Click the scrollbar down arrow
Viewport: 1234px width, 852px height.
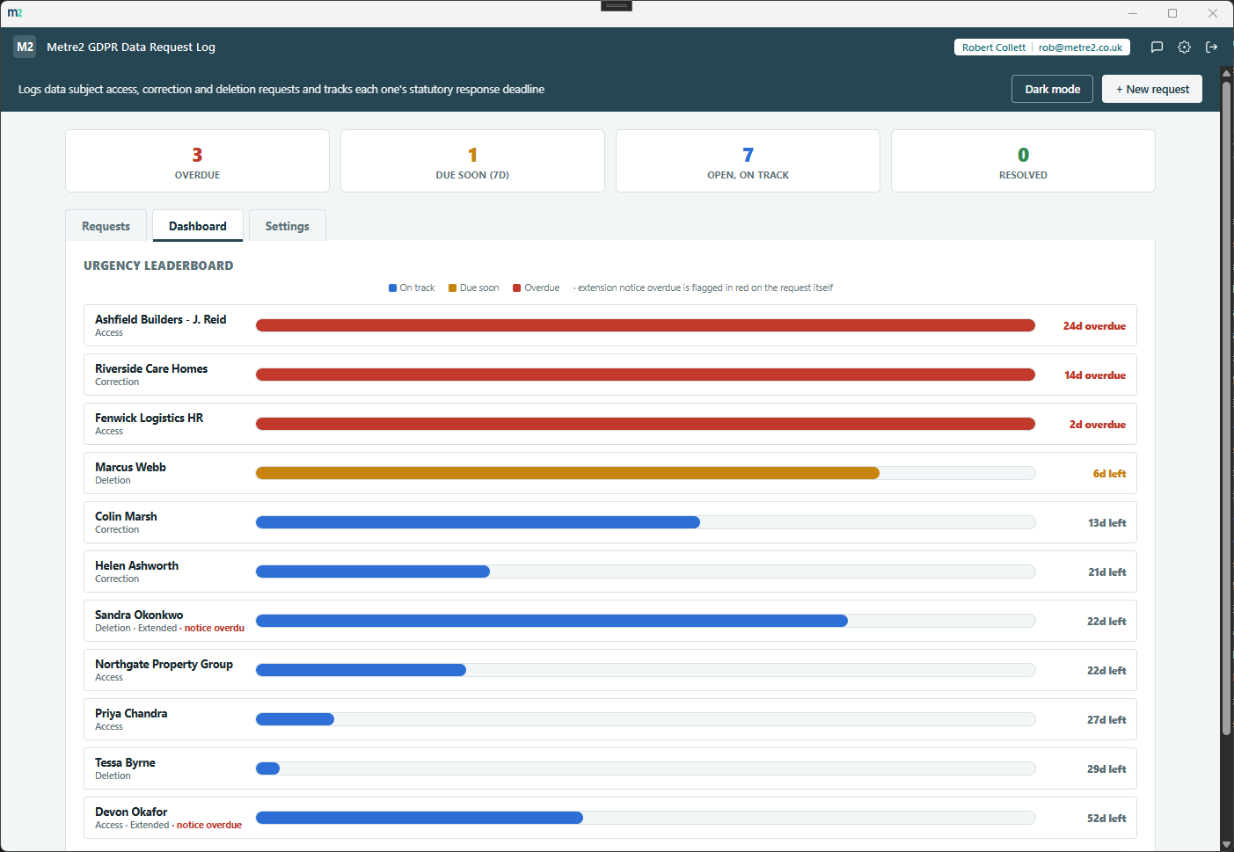pyautogui.click(x=1226, y=844)
